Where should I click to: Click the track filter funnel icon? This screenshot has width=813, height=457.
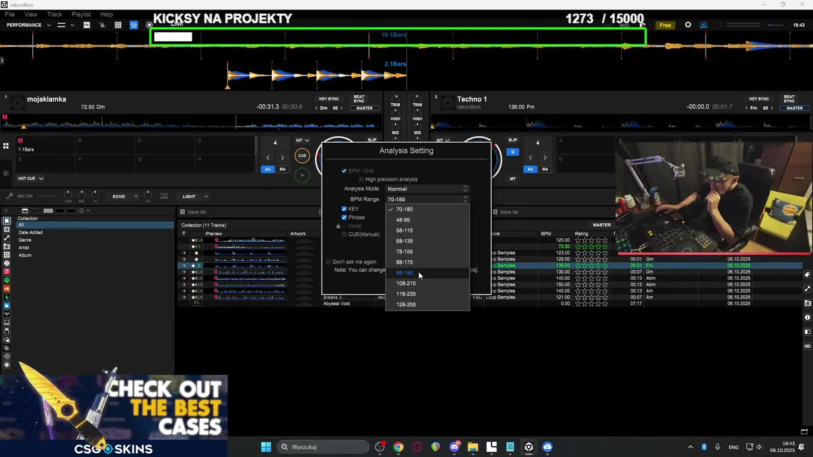184,234
